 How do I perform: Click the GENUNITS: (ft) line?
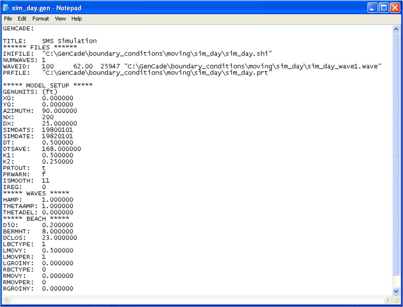click(x=30, y=92)
